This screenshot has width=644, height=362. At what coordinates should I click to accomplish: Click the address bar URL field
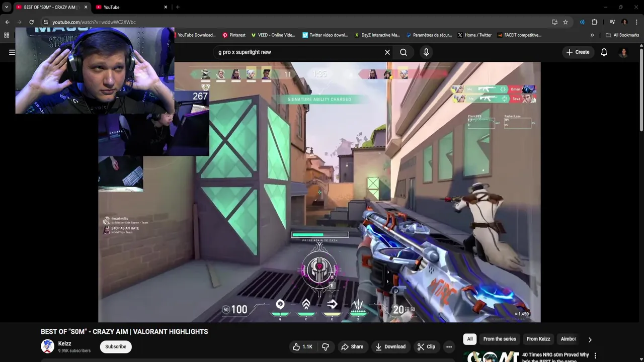coord(297,22)
